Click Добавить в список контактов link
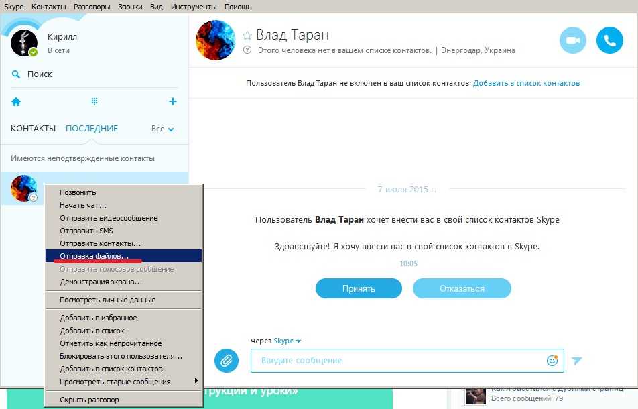 (x=526, y=84)
